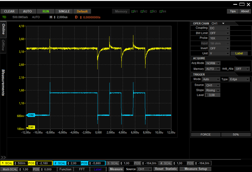Open Acq Mode NORM dropdown
The height and width of the screenshot is (172, 252).
[213, 63]
